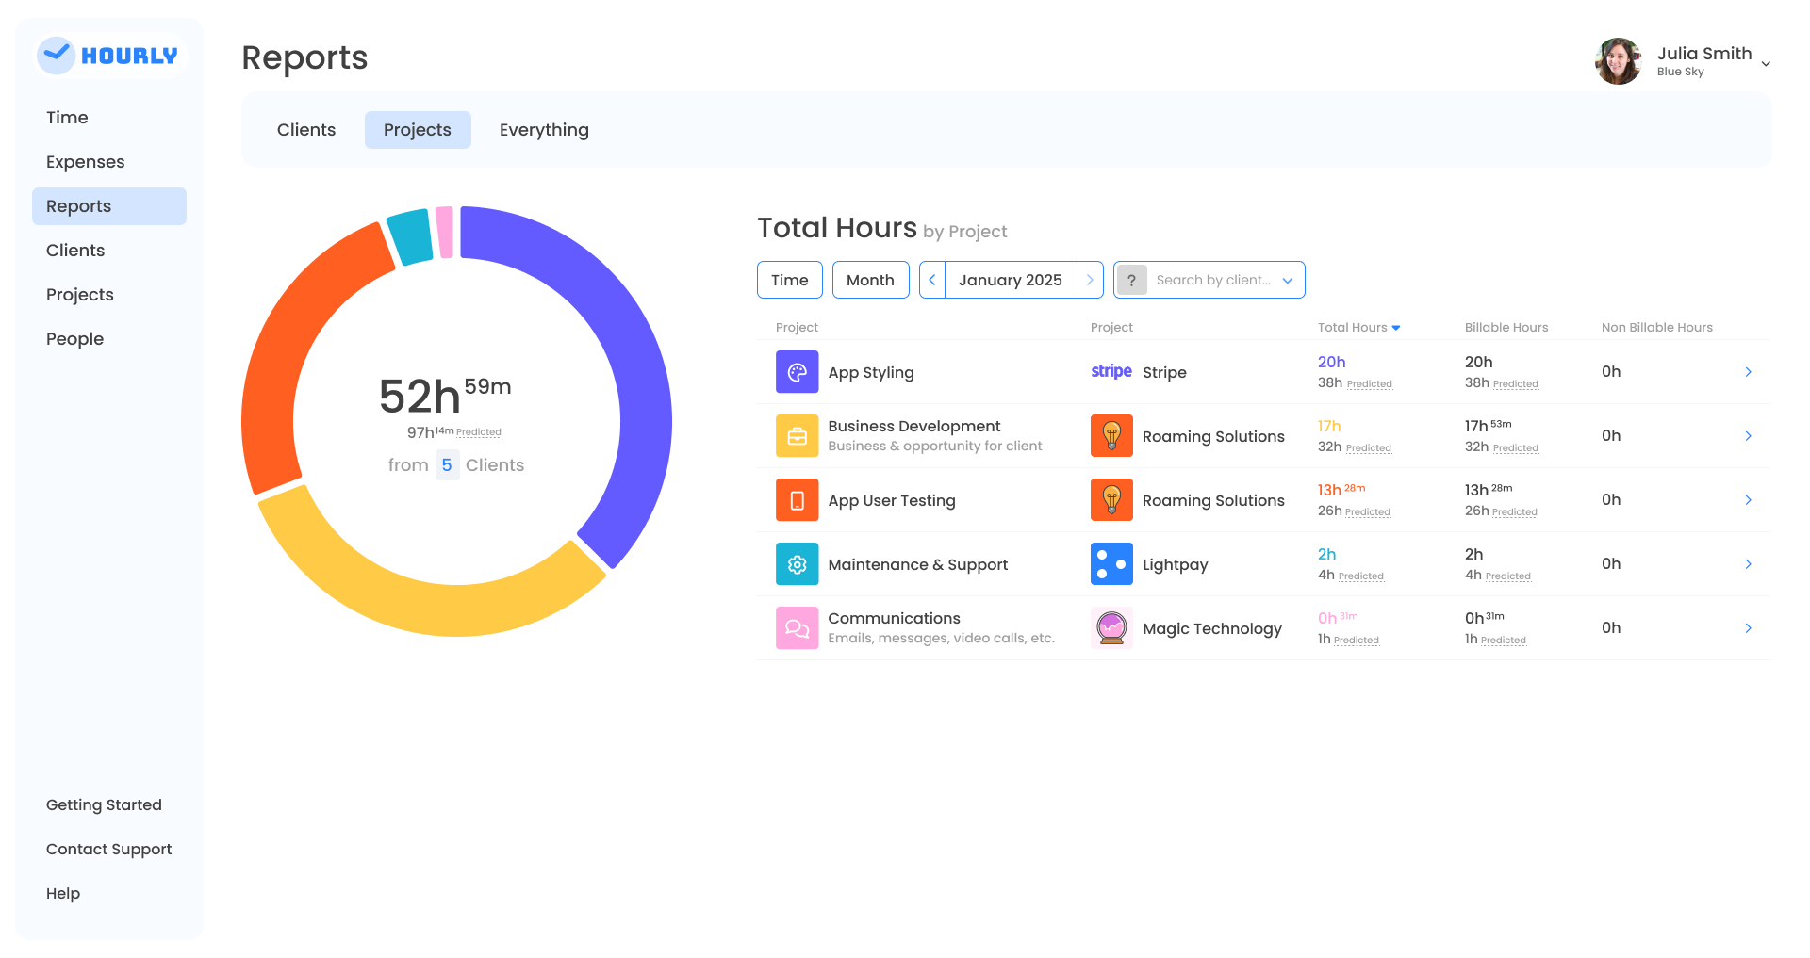Click the App Styling palette icon
Viewport: 1810px width, 958px height.
tap(797, 372)
